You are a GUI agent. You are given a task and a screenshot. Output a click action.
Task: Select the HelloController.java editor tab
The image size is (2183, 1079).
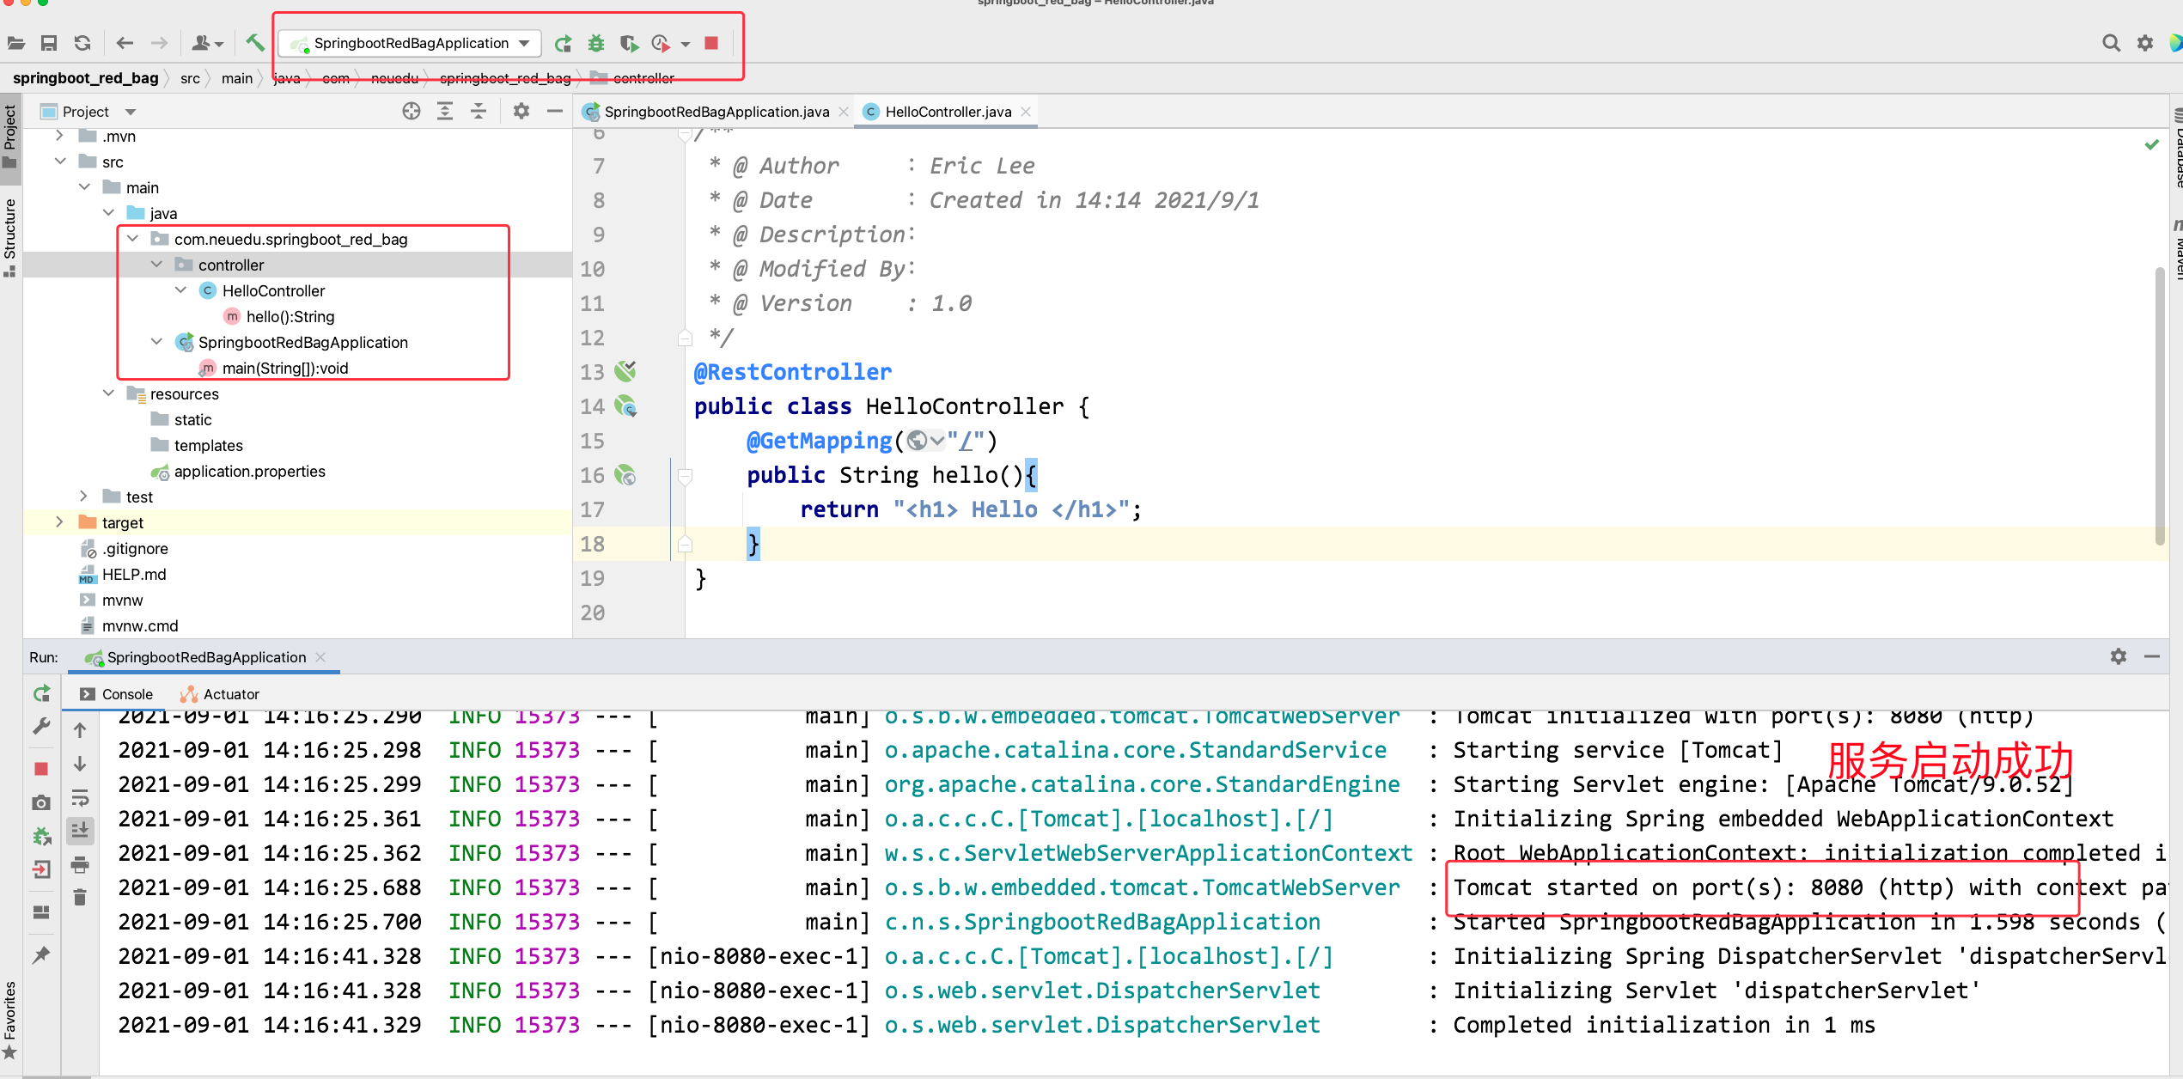[948, 112]
